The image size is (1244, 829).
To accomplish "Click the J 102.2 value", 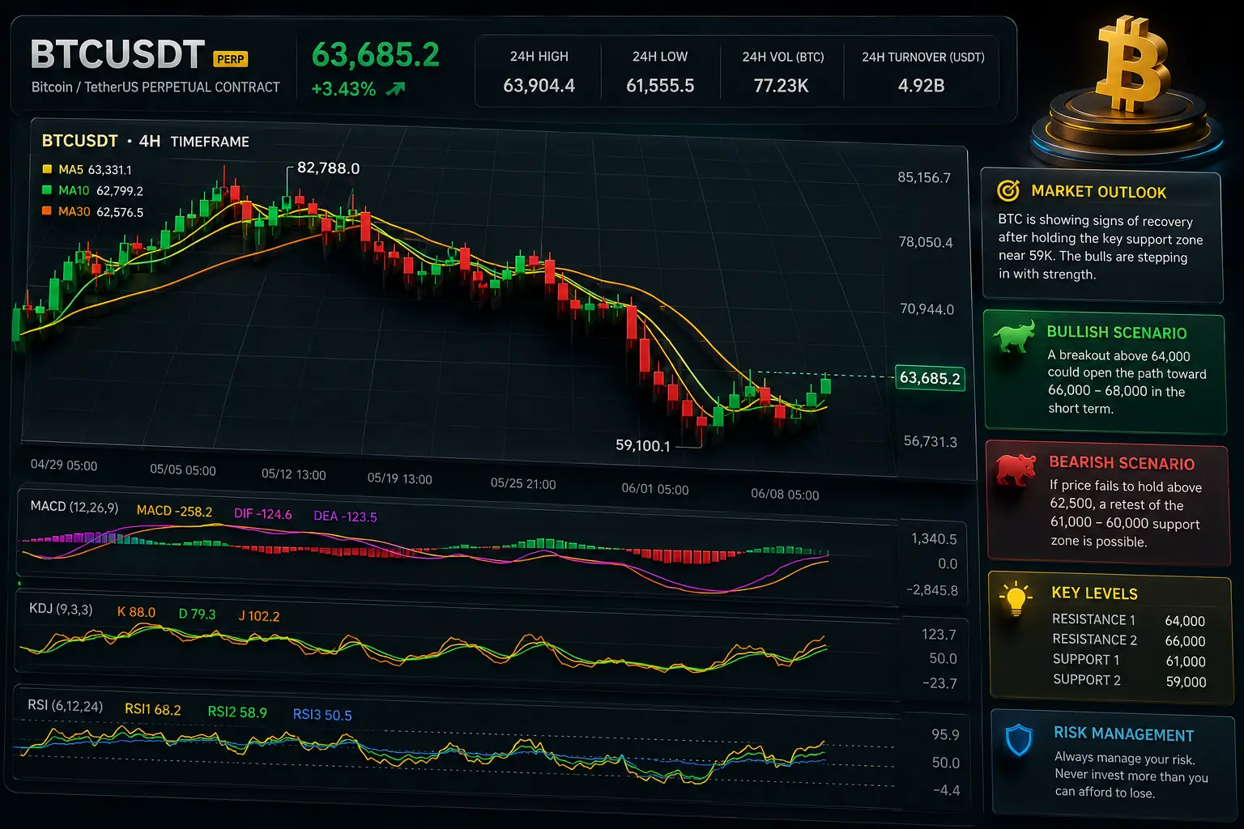I will click(x=259, y=616).
